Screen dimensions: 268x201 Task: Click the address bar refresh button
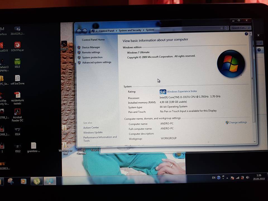pos(226,28)
